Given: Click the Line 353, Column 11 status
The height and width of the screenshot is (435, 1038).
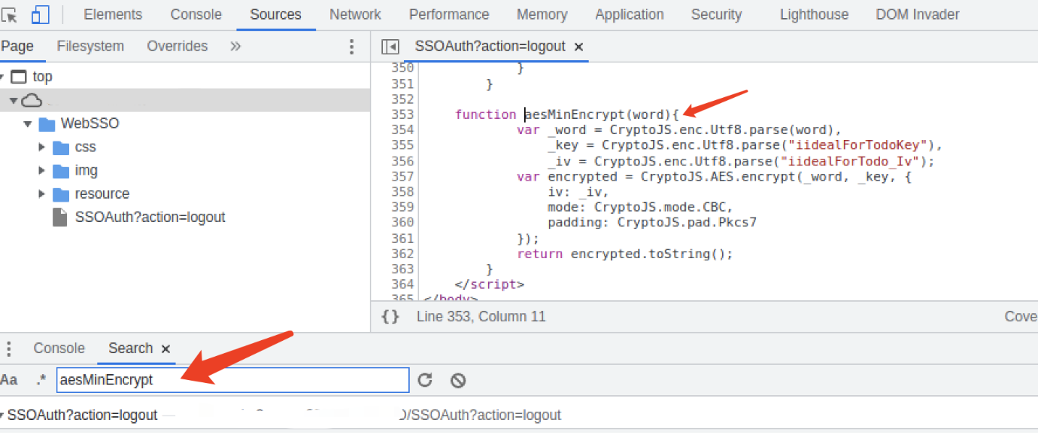Looking at the screenshot, I should [x=481, y=317].
